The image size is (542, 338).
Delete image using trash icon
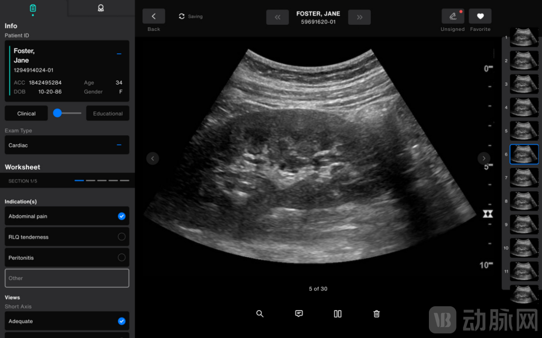pyautogui.click(x=377, y=314)
